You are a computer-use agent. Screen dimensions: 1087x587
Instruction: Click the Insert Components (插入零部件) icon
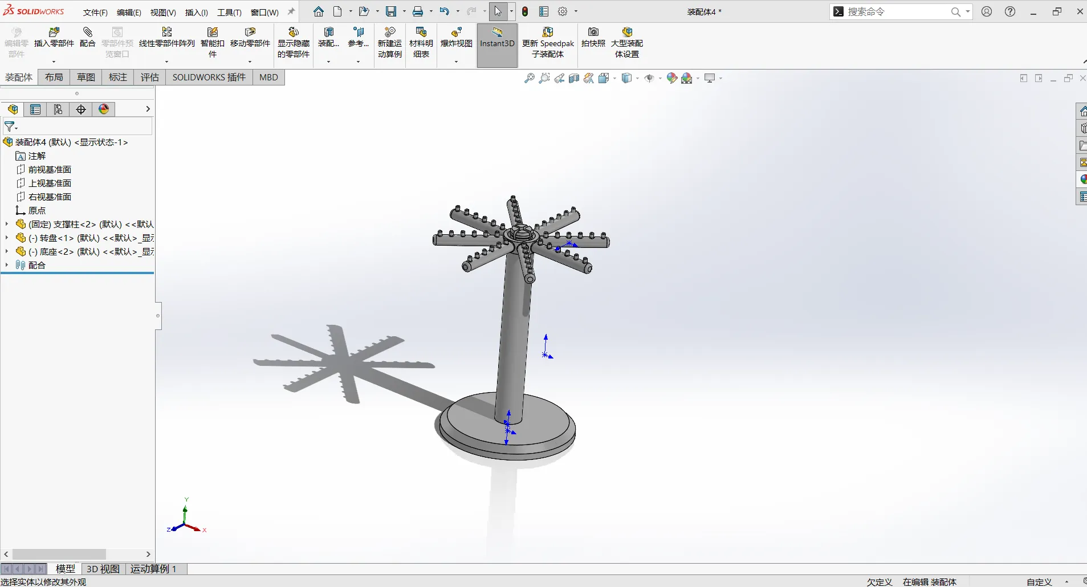coord(54,32)
